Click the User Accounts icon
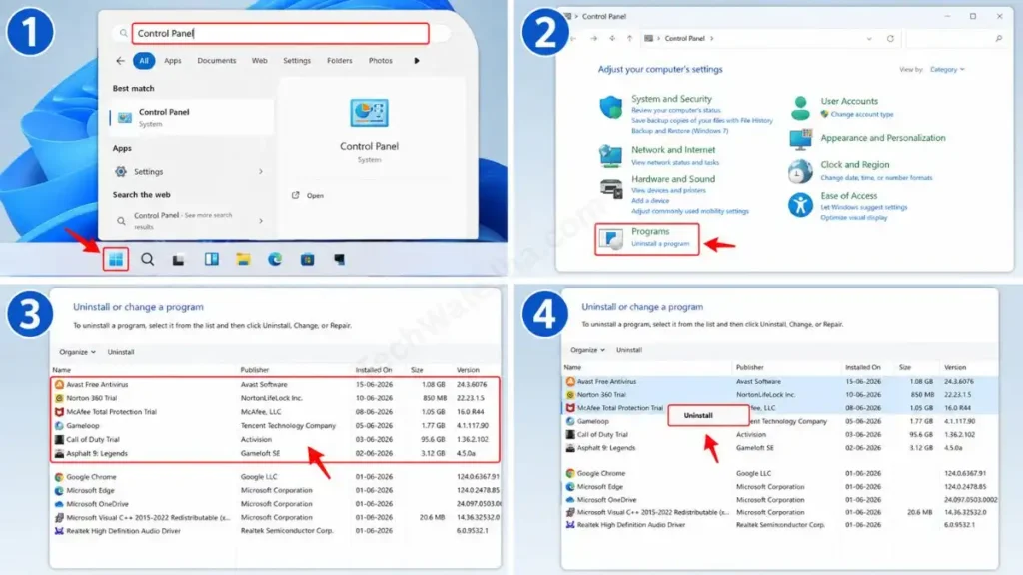This screenshot has width=1023, height=575. [x=800, y=108]
